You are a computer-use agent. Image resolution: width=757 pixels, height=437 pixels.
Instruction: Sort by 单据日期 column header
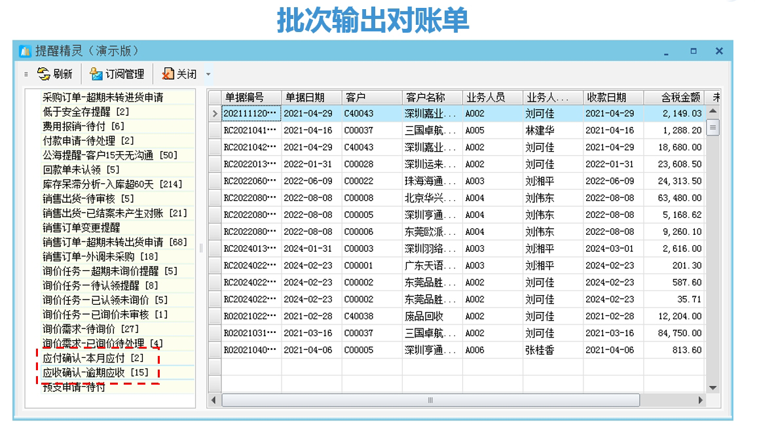[312, 97]
